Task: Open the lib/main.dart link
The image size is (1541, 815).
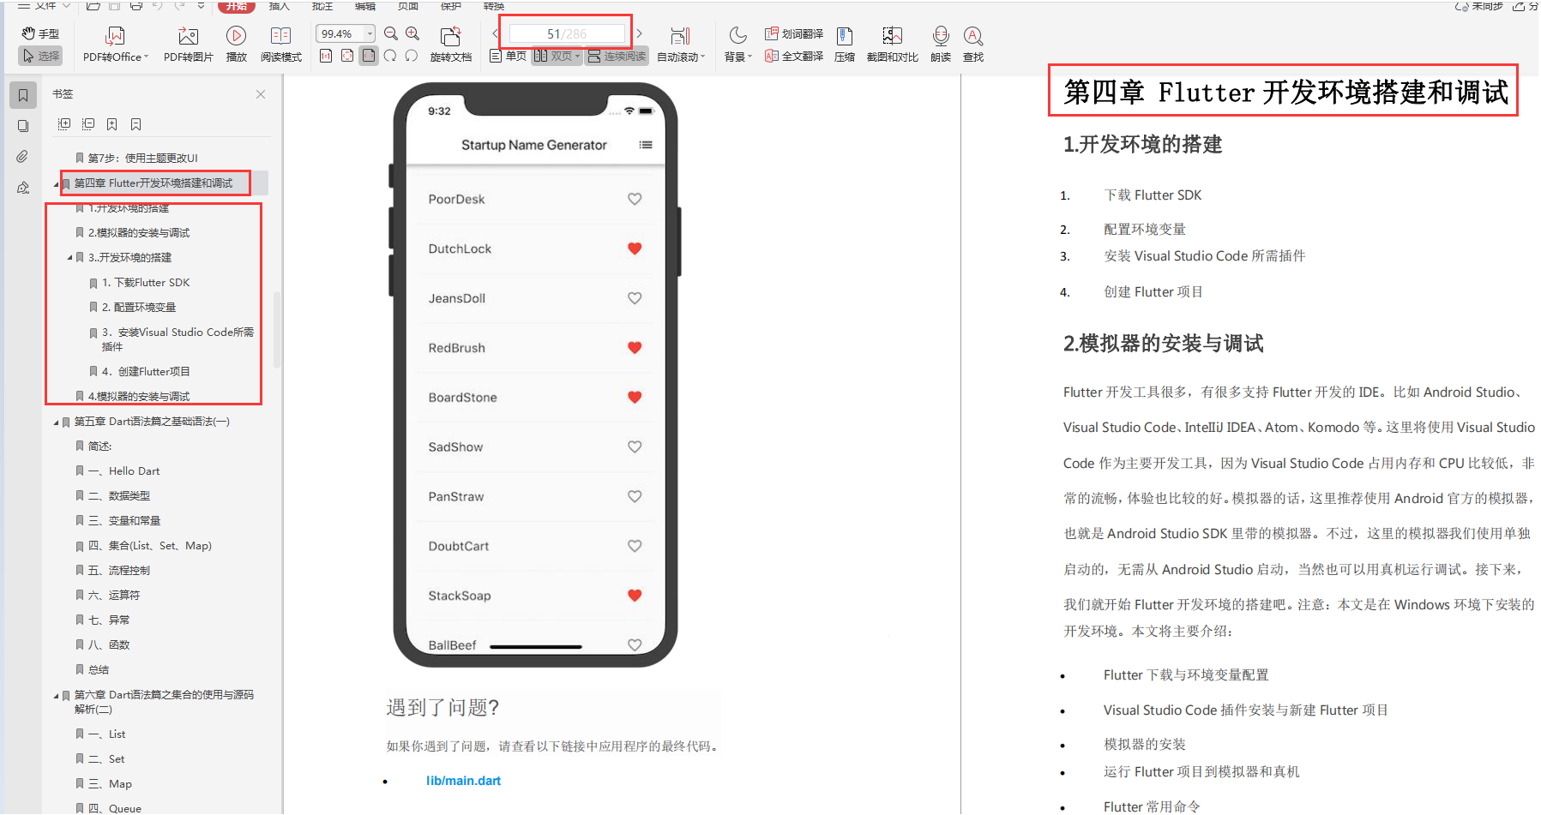Action: pos(463,781)
